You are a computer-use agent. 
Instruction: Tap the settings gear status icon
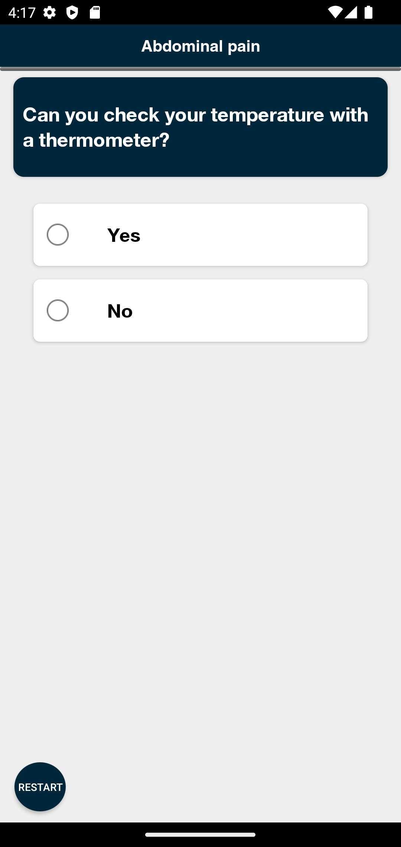[49, 13]
